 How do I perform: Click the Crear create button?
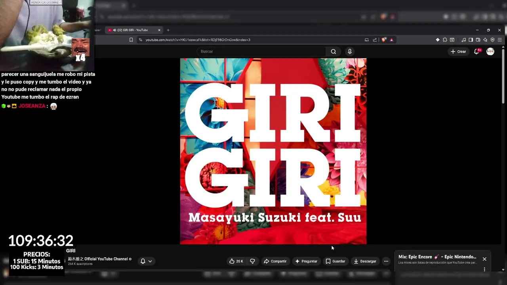point(458,51)
